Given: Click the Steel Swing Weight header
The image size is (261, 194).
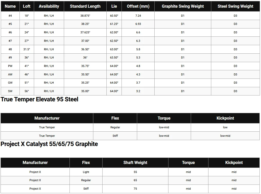Looking at the screenshot, I should click(x=235, y=6).
